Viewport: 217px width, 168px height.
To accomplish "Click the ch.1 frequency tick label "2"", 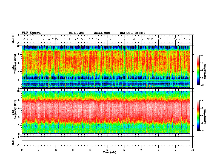I will coord(19,80).
